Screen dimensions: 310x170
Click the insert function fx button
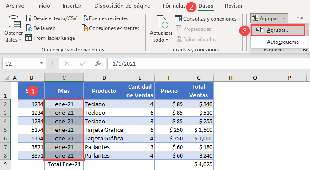point(98,63)
